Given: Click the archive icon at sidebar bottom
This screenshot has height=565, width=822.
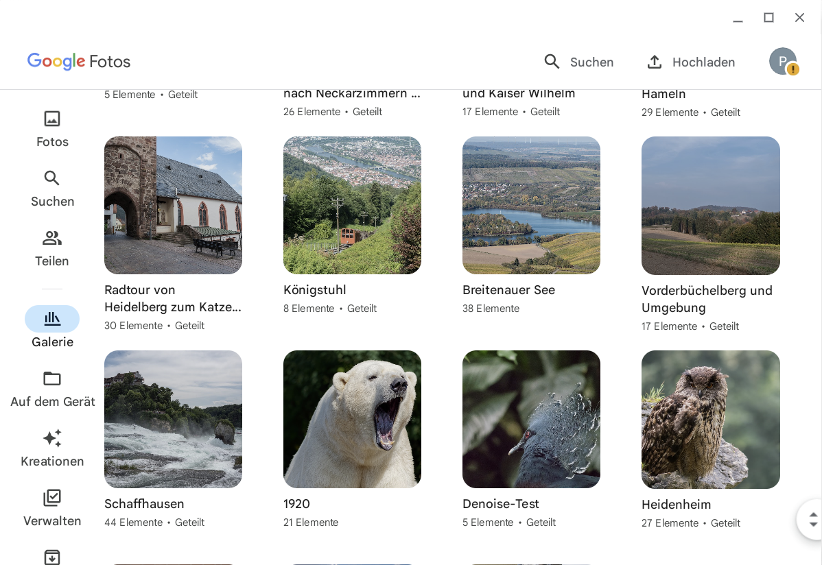Looking at the screenshot, I should (x=52, y=556).
